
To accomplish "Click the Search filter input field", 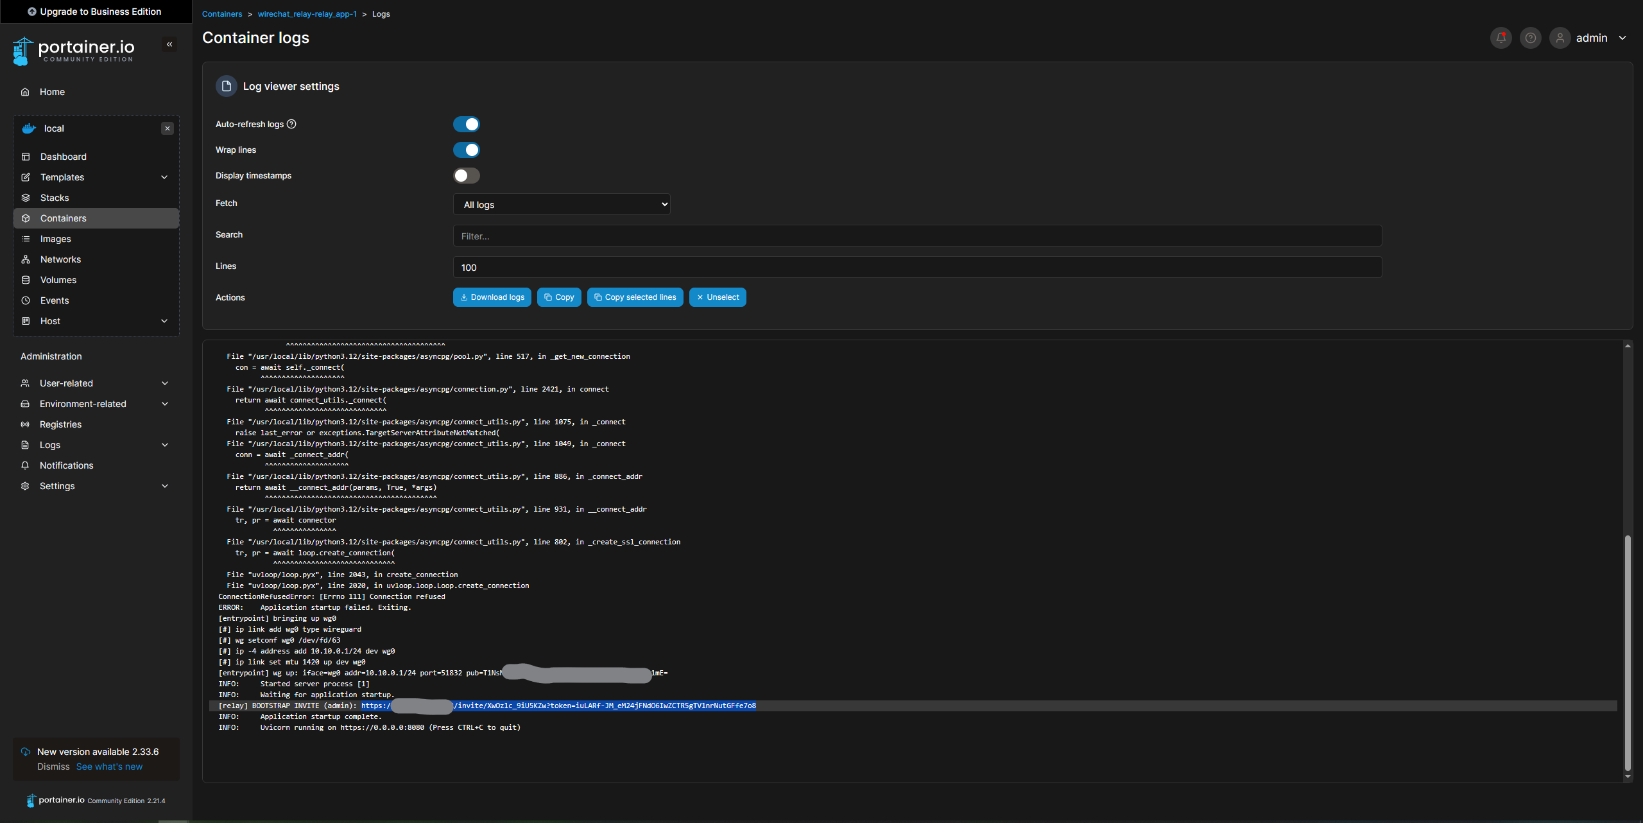I will tap(917, 236).
